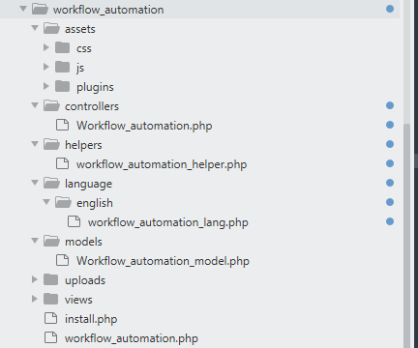Expand the js folder arrow

(x=46, y=67)
